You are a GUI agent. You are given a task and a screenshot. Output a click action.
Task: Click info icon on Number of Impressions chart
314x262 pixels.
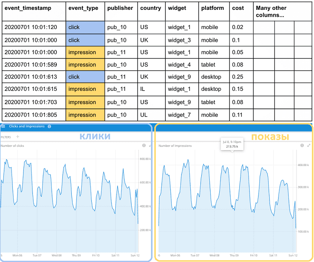tap(302, 146)
